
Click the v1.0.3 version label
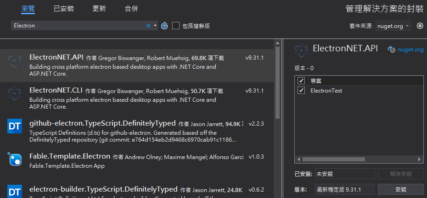point(256,157)
